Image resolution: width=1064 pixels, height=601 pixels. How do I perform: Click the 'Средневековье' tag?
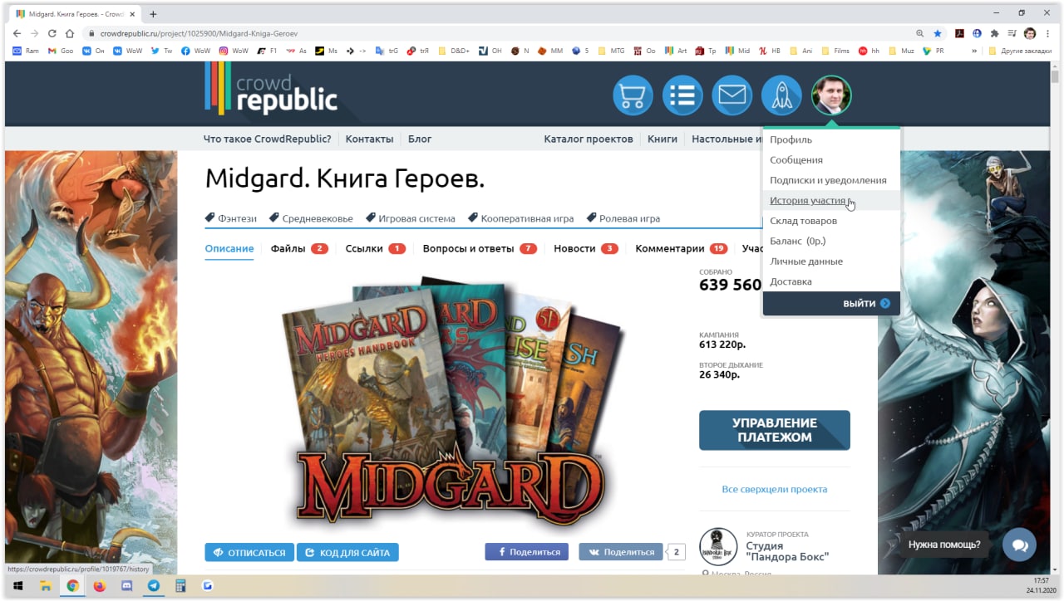point(311,218)
